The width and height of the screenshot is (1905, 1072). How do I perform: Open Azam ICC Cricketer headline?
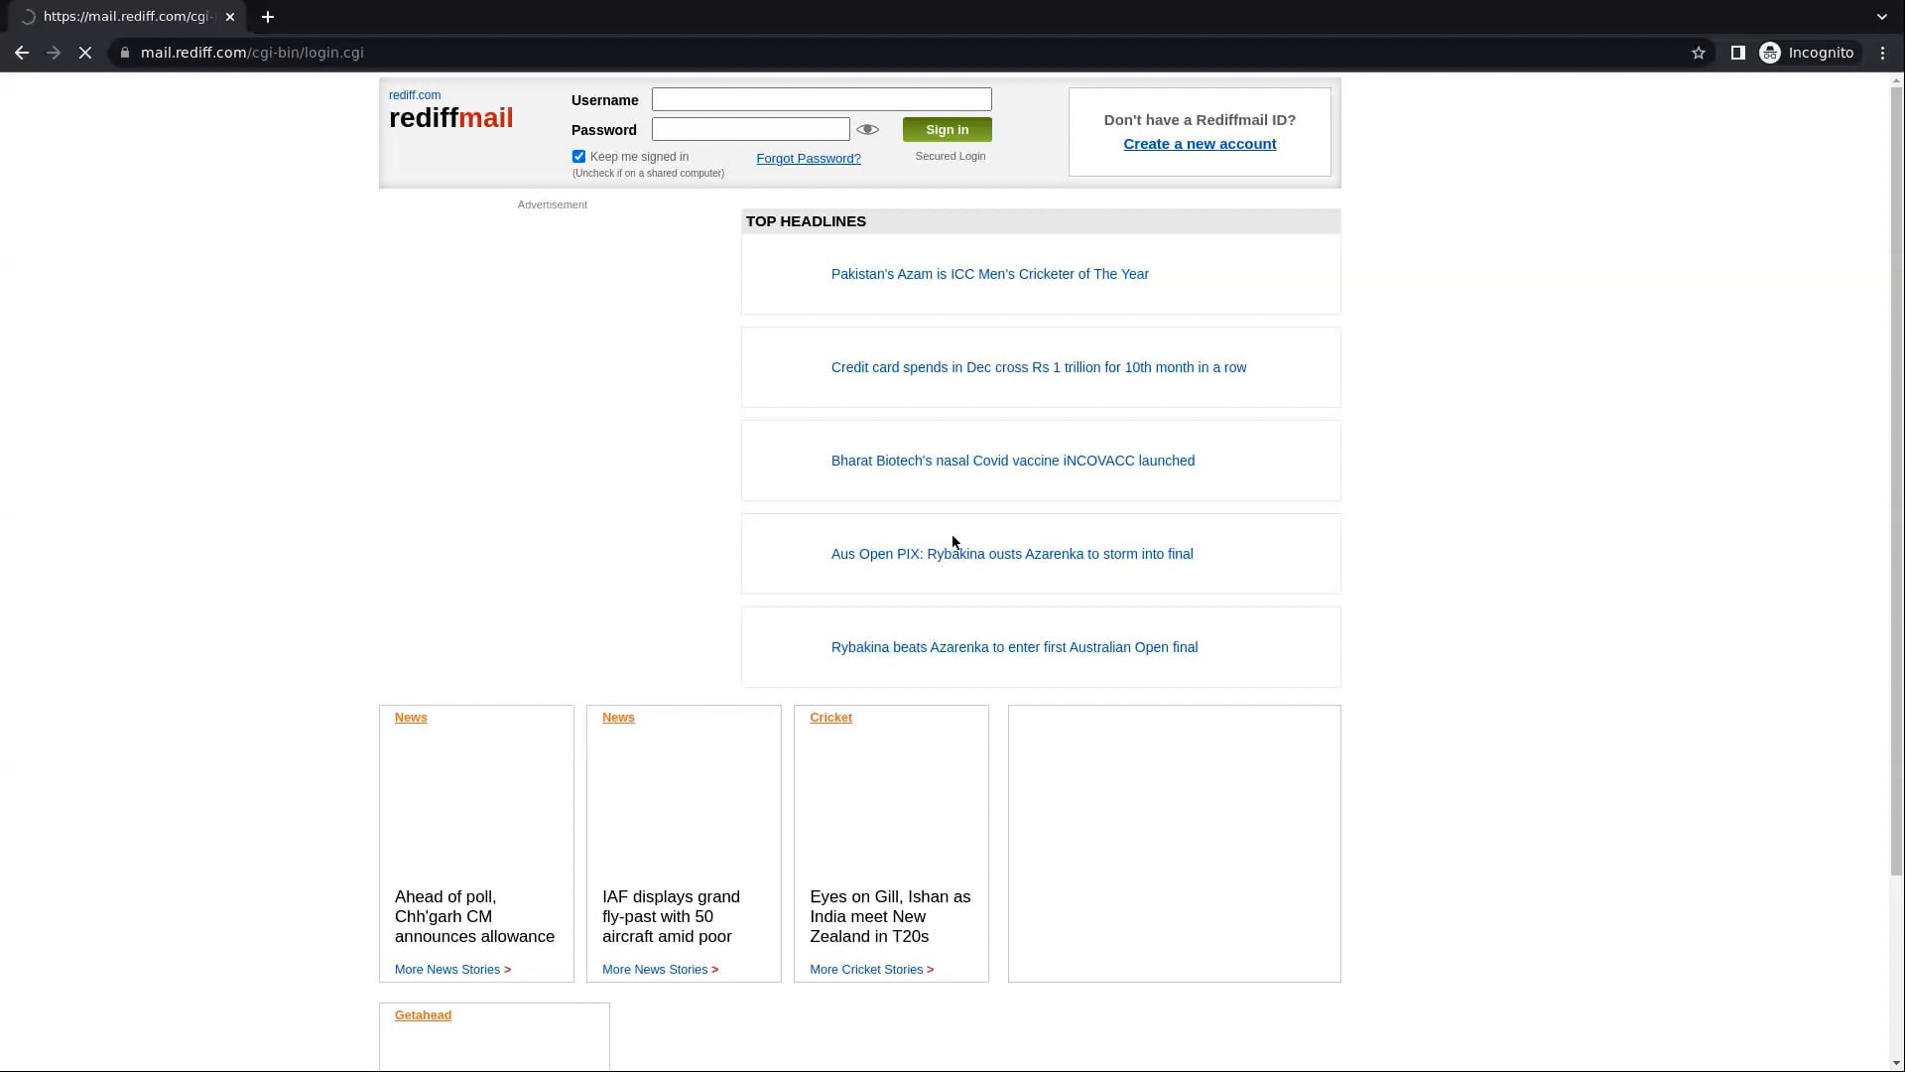click(989, 274)
